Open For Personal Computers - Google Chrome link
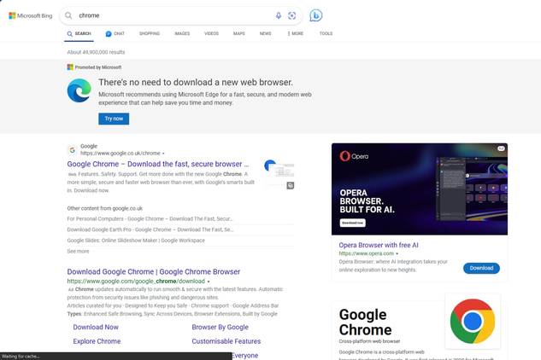This screenshot has height=360, width=541. [x=150, y=218]
